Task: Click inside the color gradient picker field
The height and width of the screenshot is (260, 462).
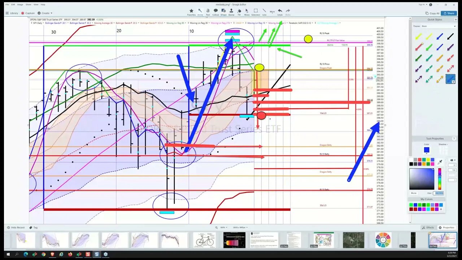Action: point(422,179)
